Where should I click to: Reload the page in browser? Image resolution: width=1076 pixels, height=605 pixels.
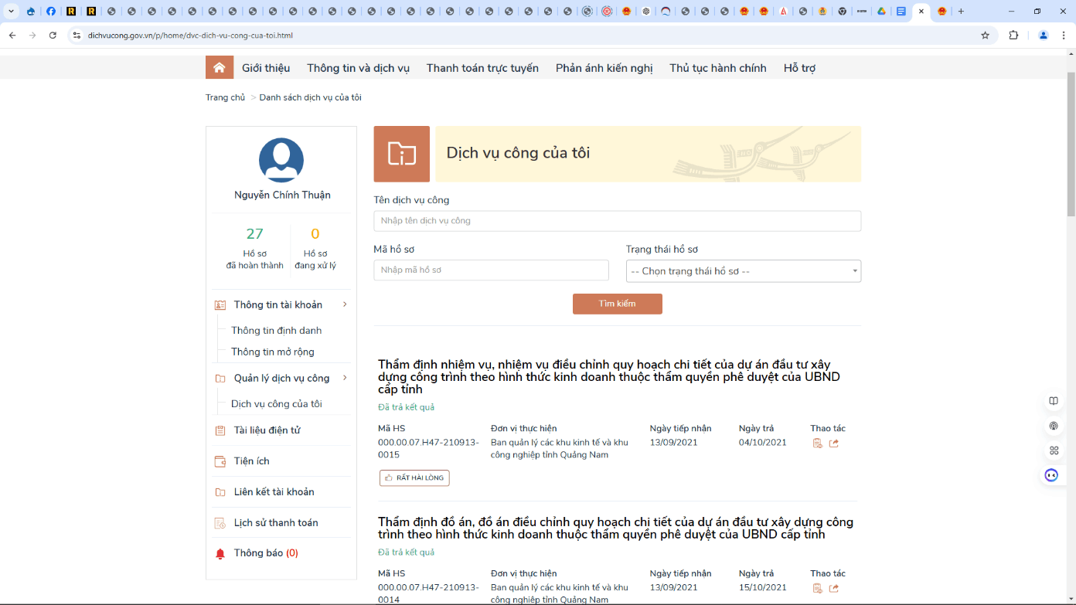click(53, 36)
